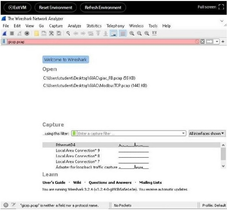This screenshot has width=227, height=211.
Task: Close this capture file toolbar icon
Action: pos(51,34)
